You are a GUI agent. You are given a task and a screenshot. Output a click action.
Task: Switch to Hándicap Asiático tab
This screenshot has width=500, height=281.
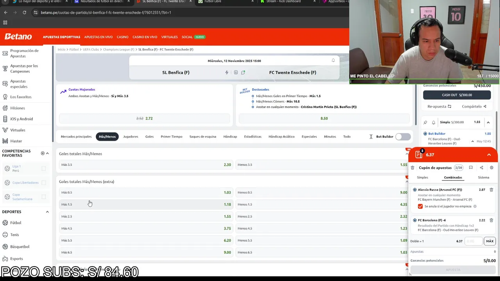[281, 137]
